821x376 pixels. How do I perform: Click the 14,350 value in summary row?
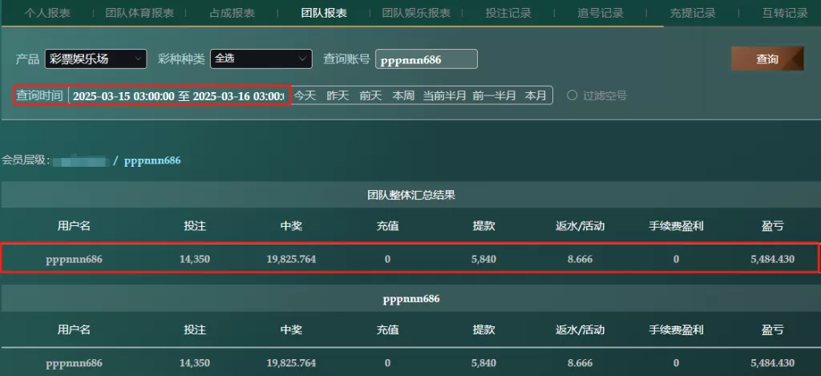[x=195, y=259]
